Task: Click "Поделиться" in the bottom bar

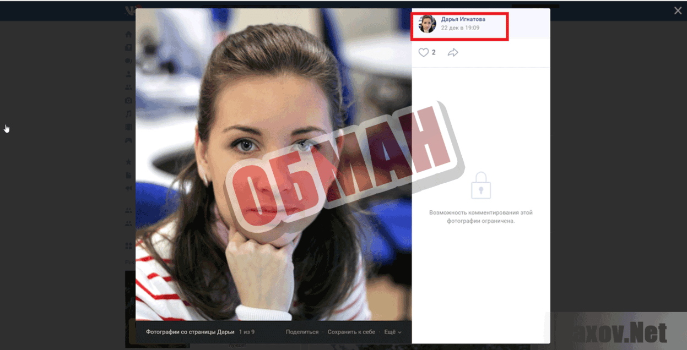Action: [x=302, y=332]
